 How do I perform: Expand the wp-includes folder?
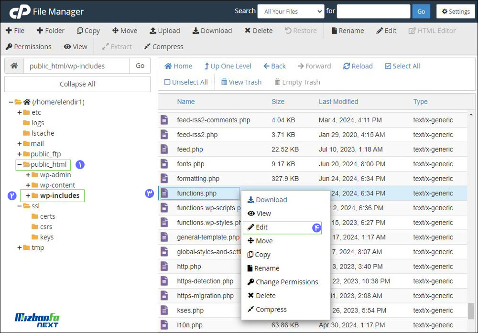(x=28, y=195)
